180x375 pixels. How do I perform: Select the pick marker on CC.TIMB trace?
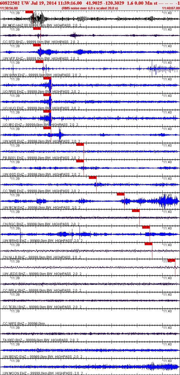(92, 178)
